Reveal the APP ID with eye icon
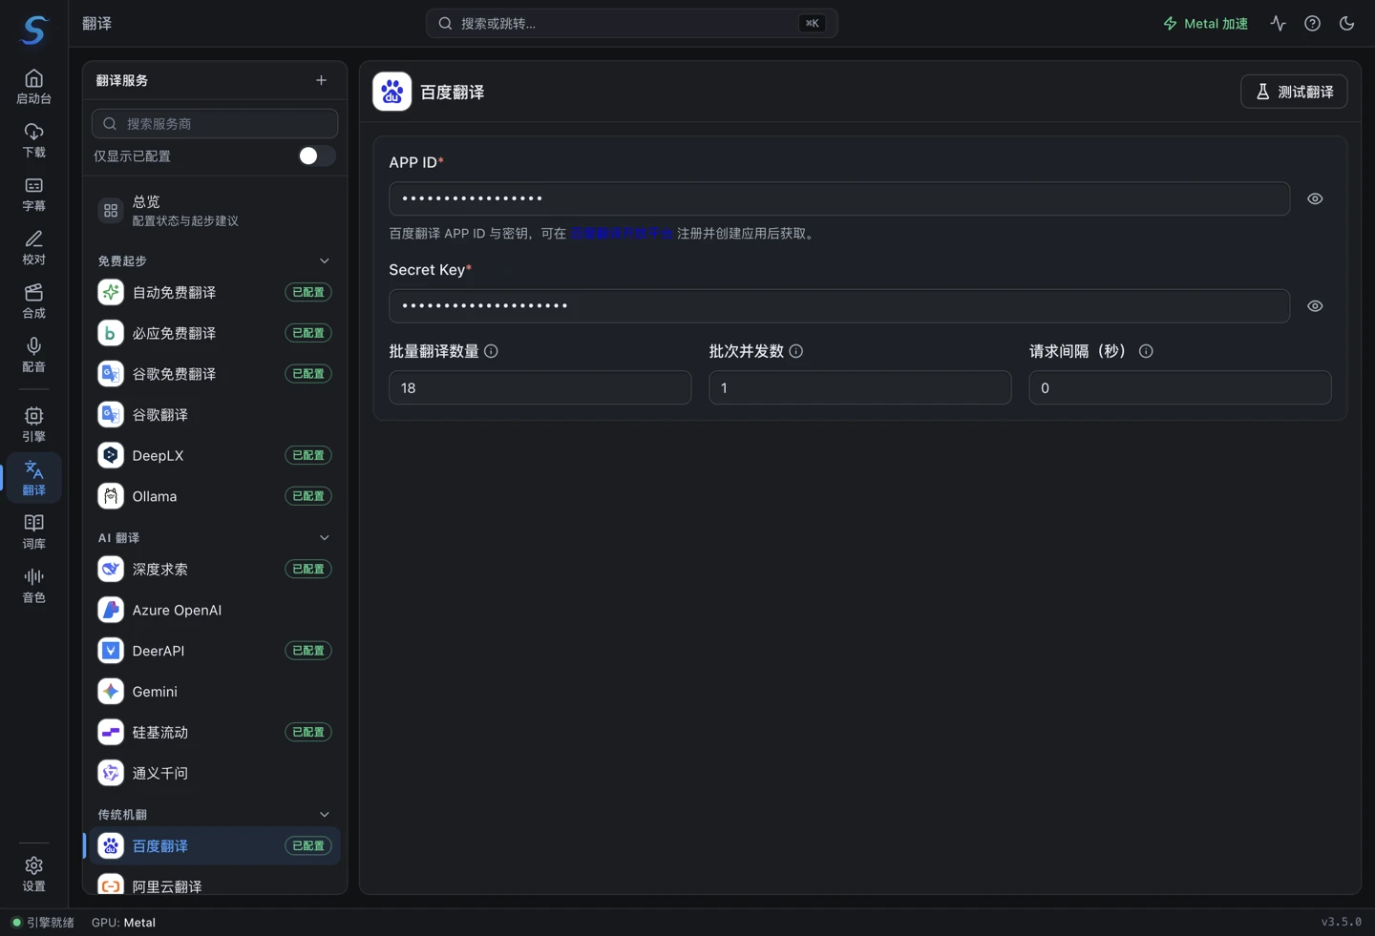Image resolution: width=1375 pixels, height=936 pixels. [x=1315, y=198]
